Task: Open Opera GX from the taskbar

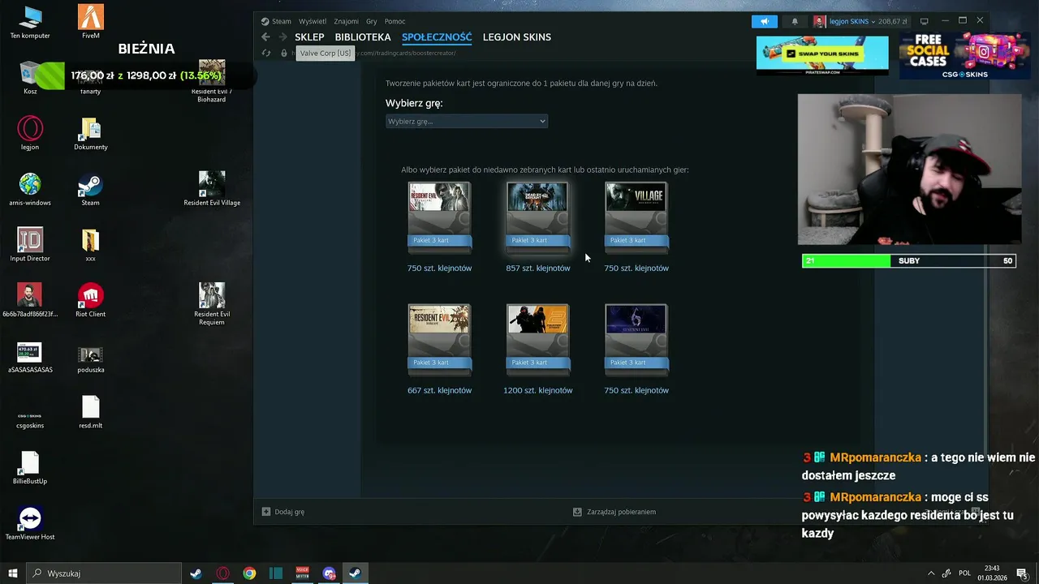Action: [x=222, y=573]
